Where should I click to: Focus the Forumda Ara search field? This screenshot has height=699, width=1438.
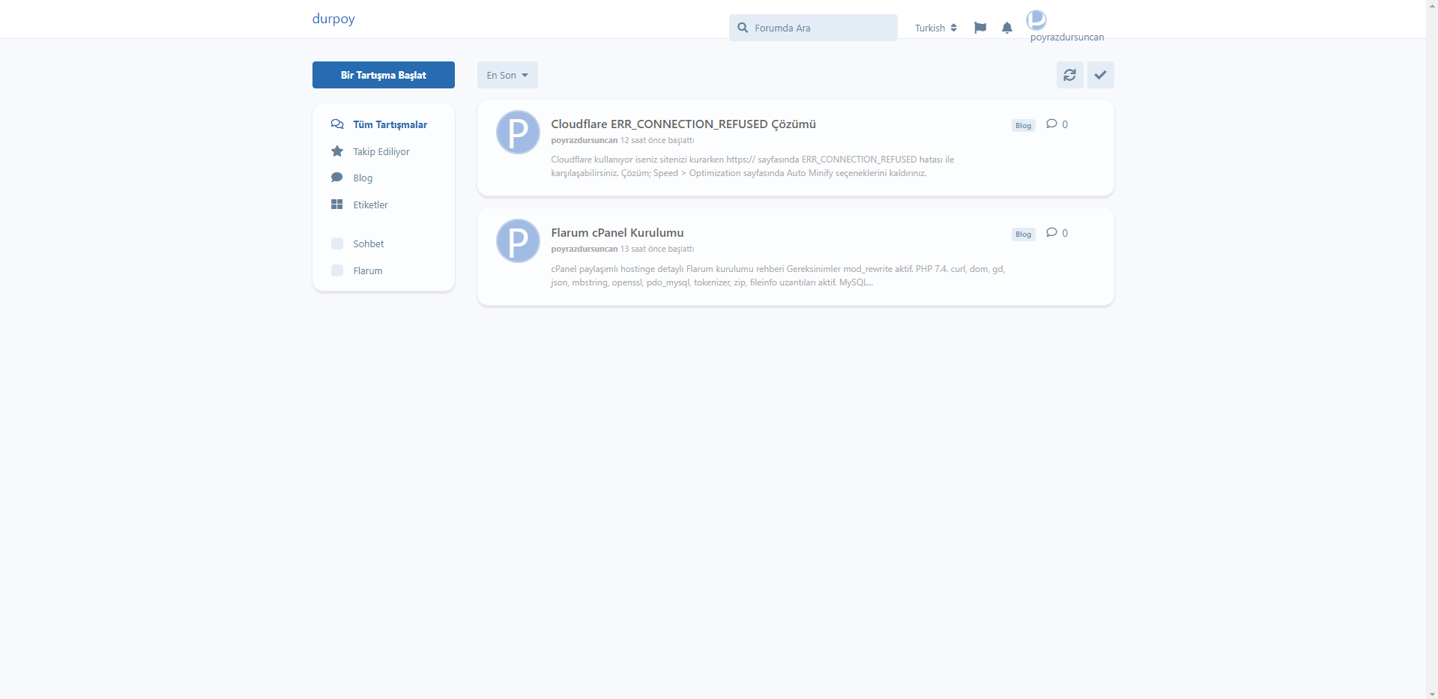pyautogui.click(x=813, y=28)
